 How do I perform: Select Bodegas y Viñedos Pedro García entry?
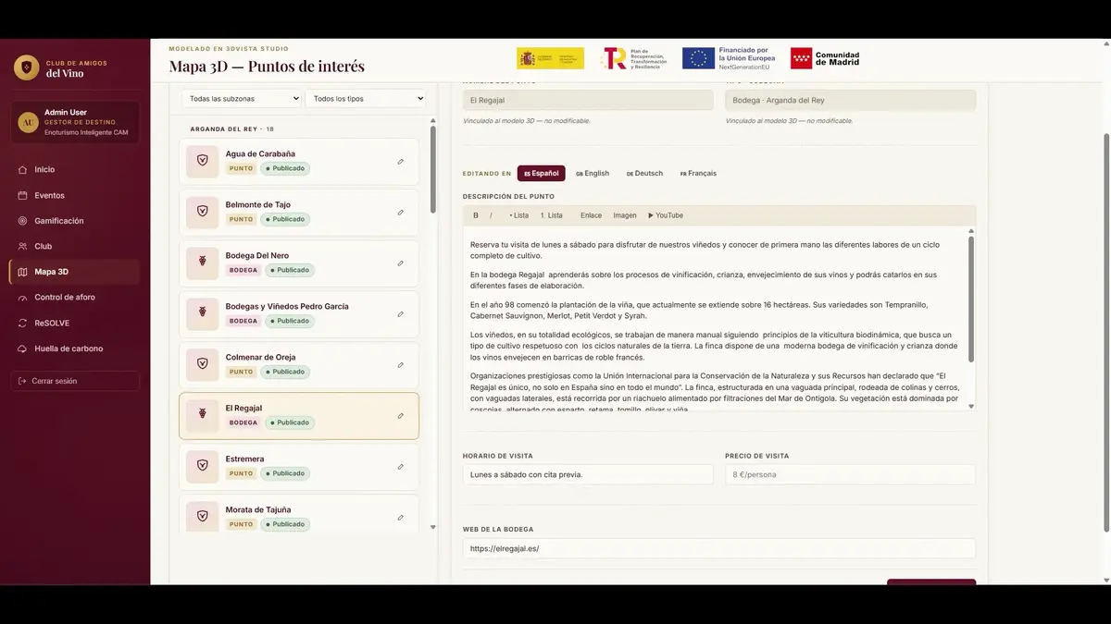point(299,314)
